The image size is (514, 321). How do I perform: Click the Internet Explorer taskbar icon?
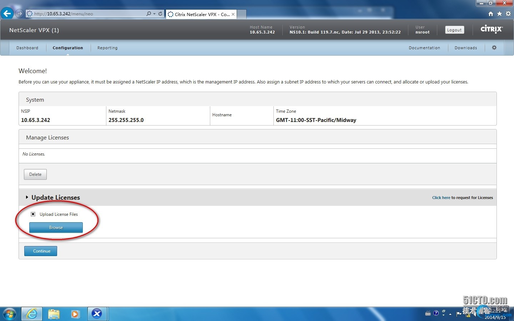click(x=32, y=314)
